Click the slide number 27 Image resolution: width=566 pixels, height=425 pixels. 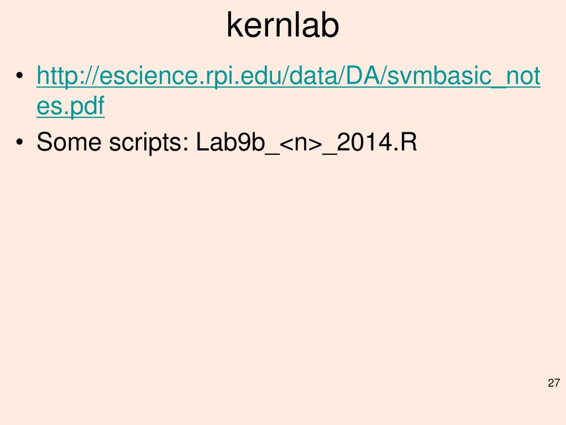coord(554,383)
